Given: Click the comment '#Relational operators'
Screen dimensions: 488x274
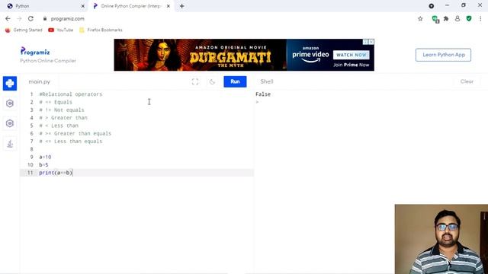Looking at the screenshot, I should point(71,94).
